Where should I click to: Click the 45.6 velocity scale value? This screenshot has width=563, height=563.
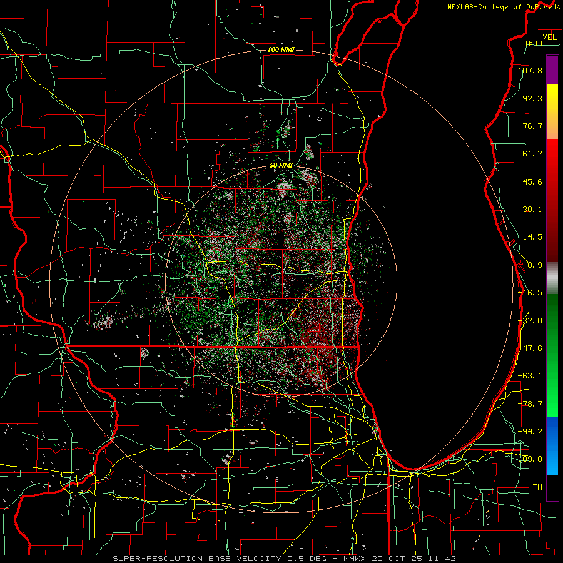coord(532,181)
